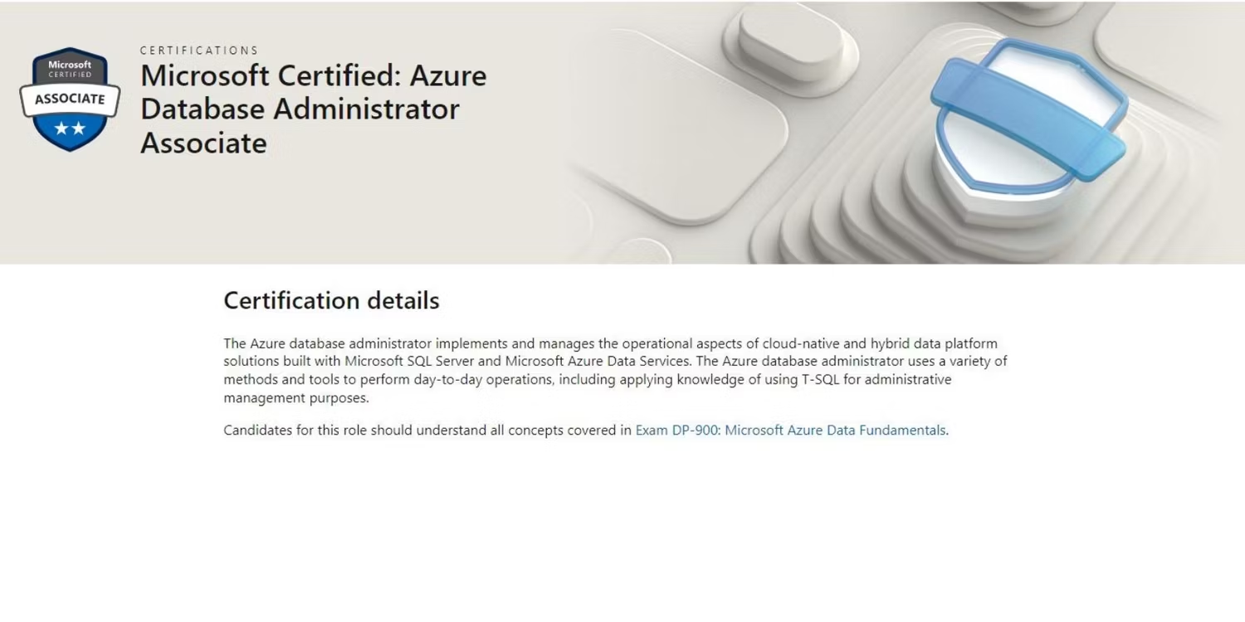Click the Database Administrator line of the title
Image resolution: width=1245 pixels, height=622 pixels.
[300, 109]
